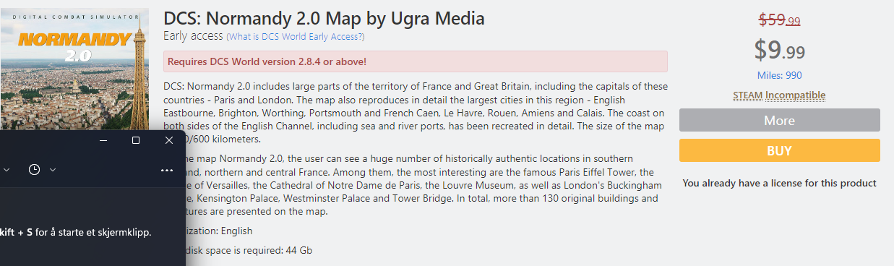This screenshot has width=894, height=266.
Task: Click the Miles: 990 link
Action: click(779, 75)
